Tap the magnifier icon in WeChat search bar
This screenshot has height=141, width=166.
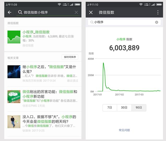(x=20, y=12)
